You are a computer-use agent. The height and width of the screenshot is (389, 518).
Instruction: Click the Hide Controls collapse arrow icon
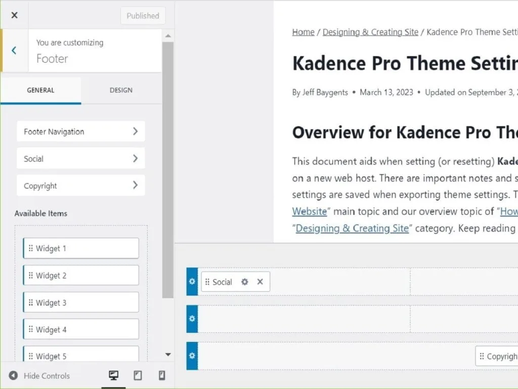tap(13, 375)
